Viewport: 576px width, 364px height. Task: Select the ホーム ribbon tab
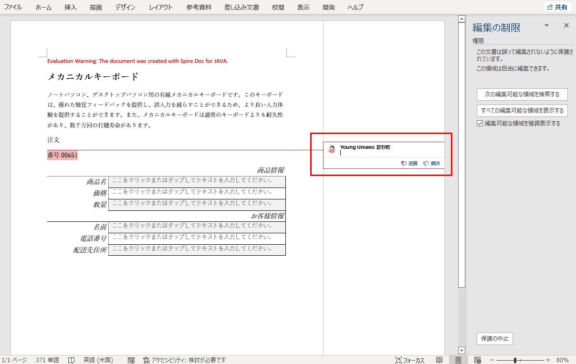[42, 7]
